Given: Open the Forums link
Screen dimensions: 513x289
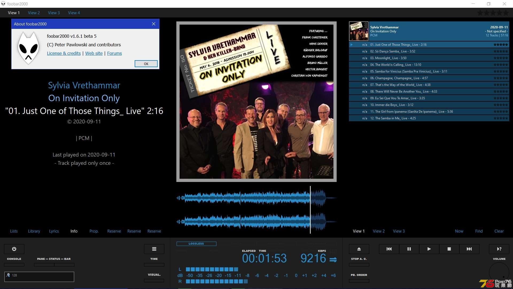Looking at the screenshot, I should [x=114, y=53].
